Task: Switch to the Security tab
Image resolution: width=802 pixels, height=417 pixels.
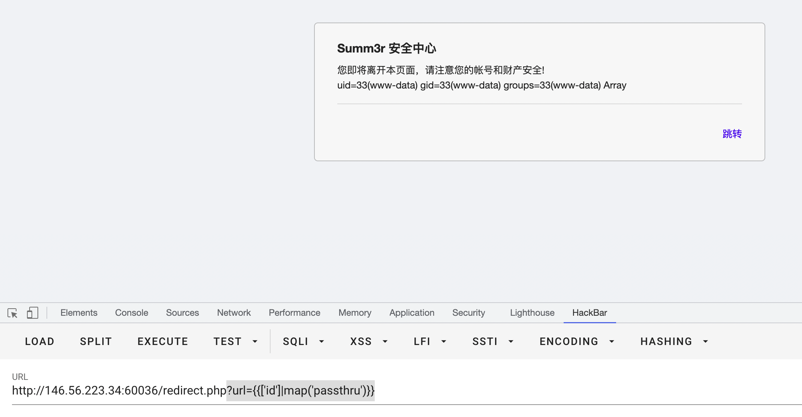Action: pyautogui.click(x=468, y=312)
